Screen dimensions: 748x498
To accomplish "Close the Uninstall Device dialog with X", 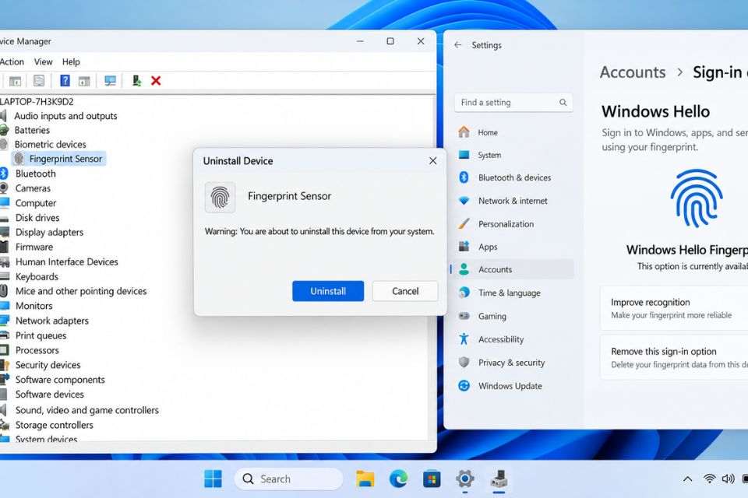I will click(x=432, y=160).
